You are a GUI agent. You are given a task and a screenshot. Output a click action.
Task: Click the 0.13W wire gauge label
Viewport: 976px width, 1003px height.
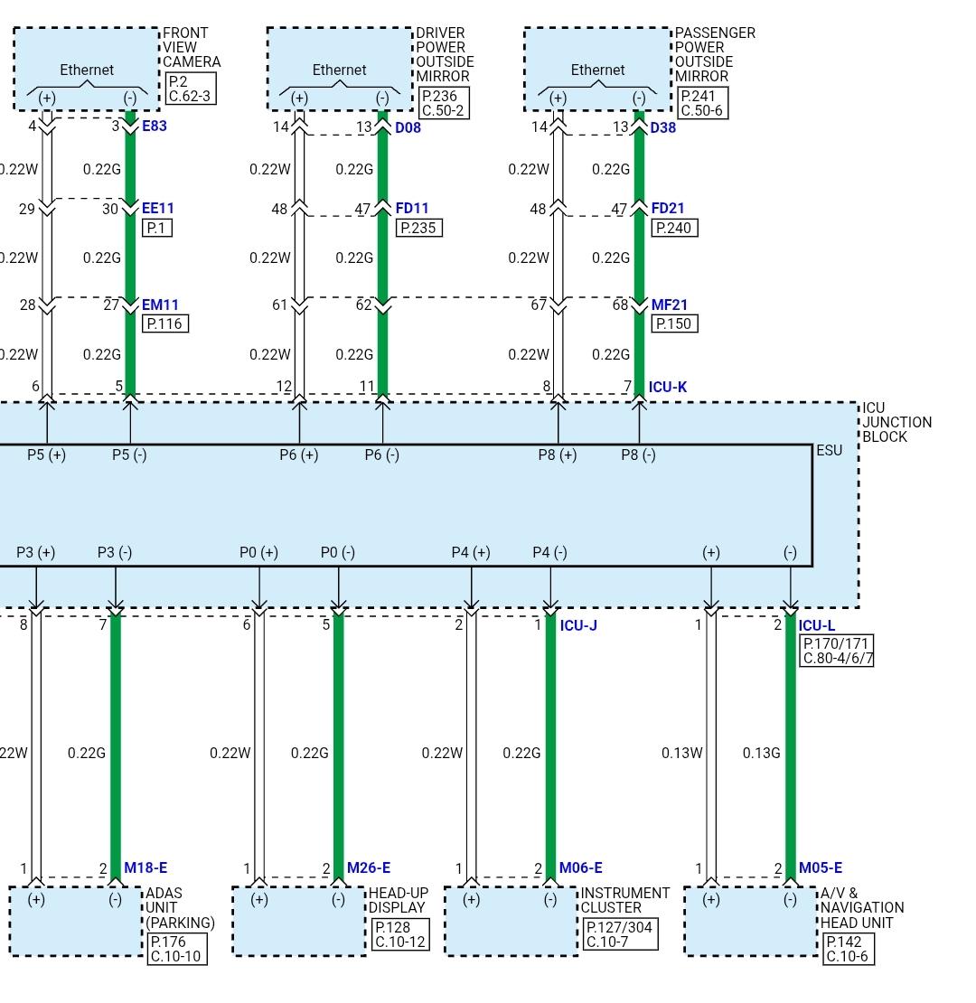tap(681, 753)
